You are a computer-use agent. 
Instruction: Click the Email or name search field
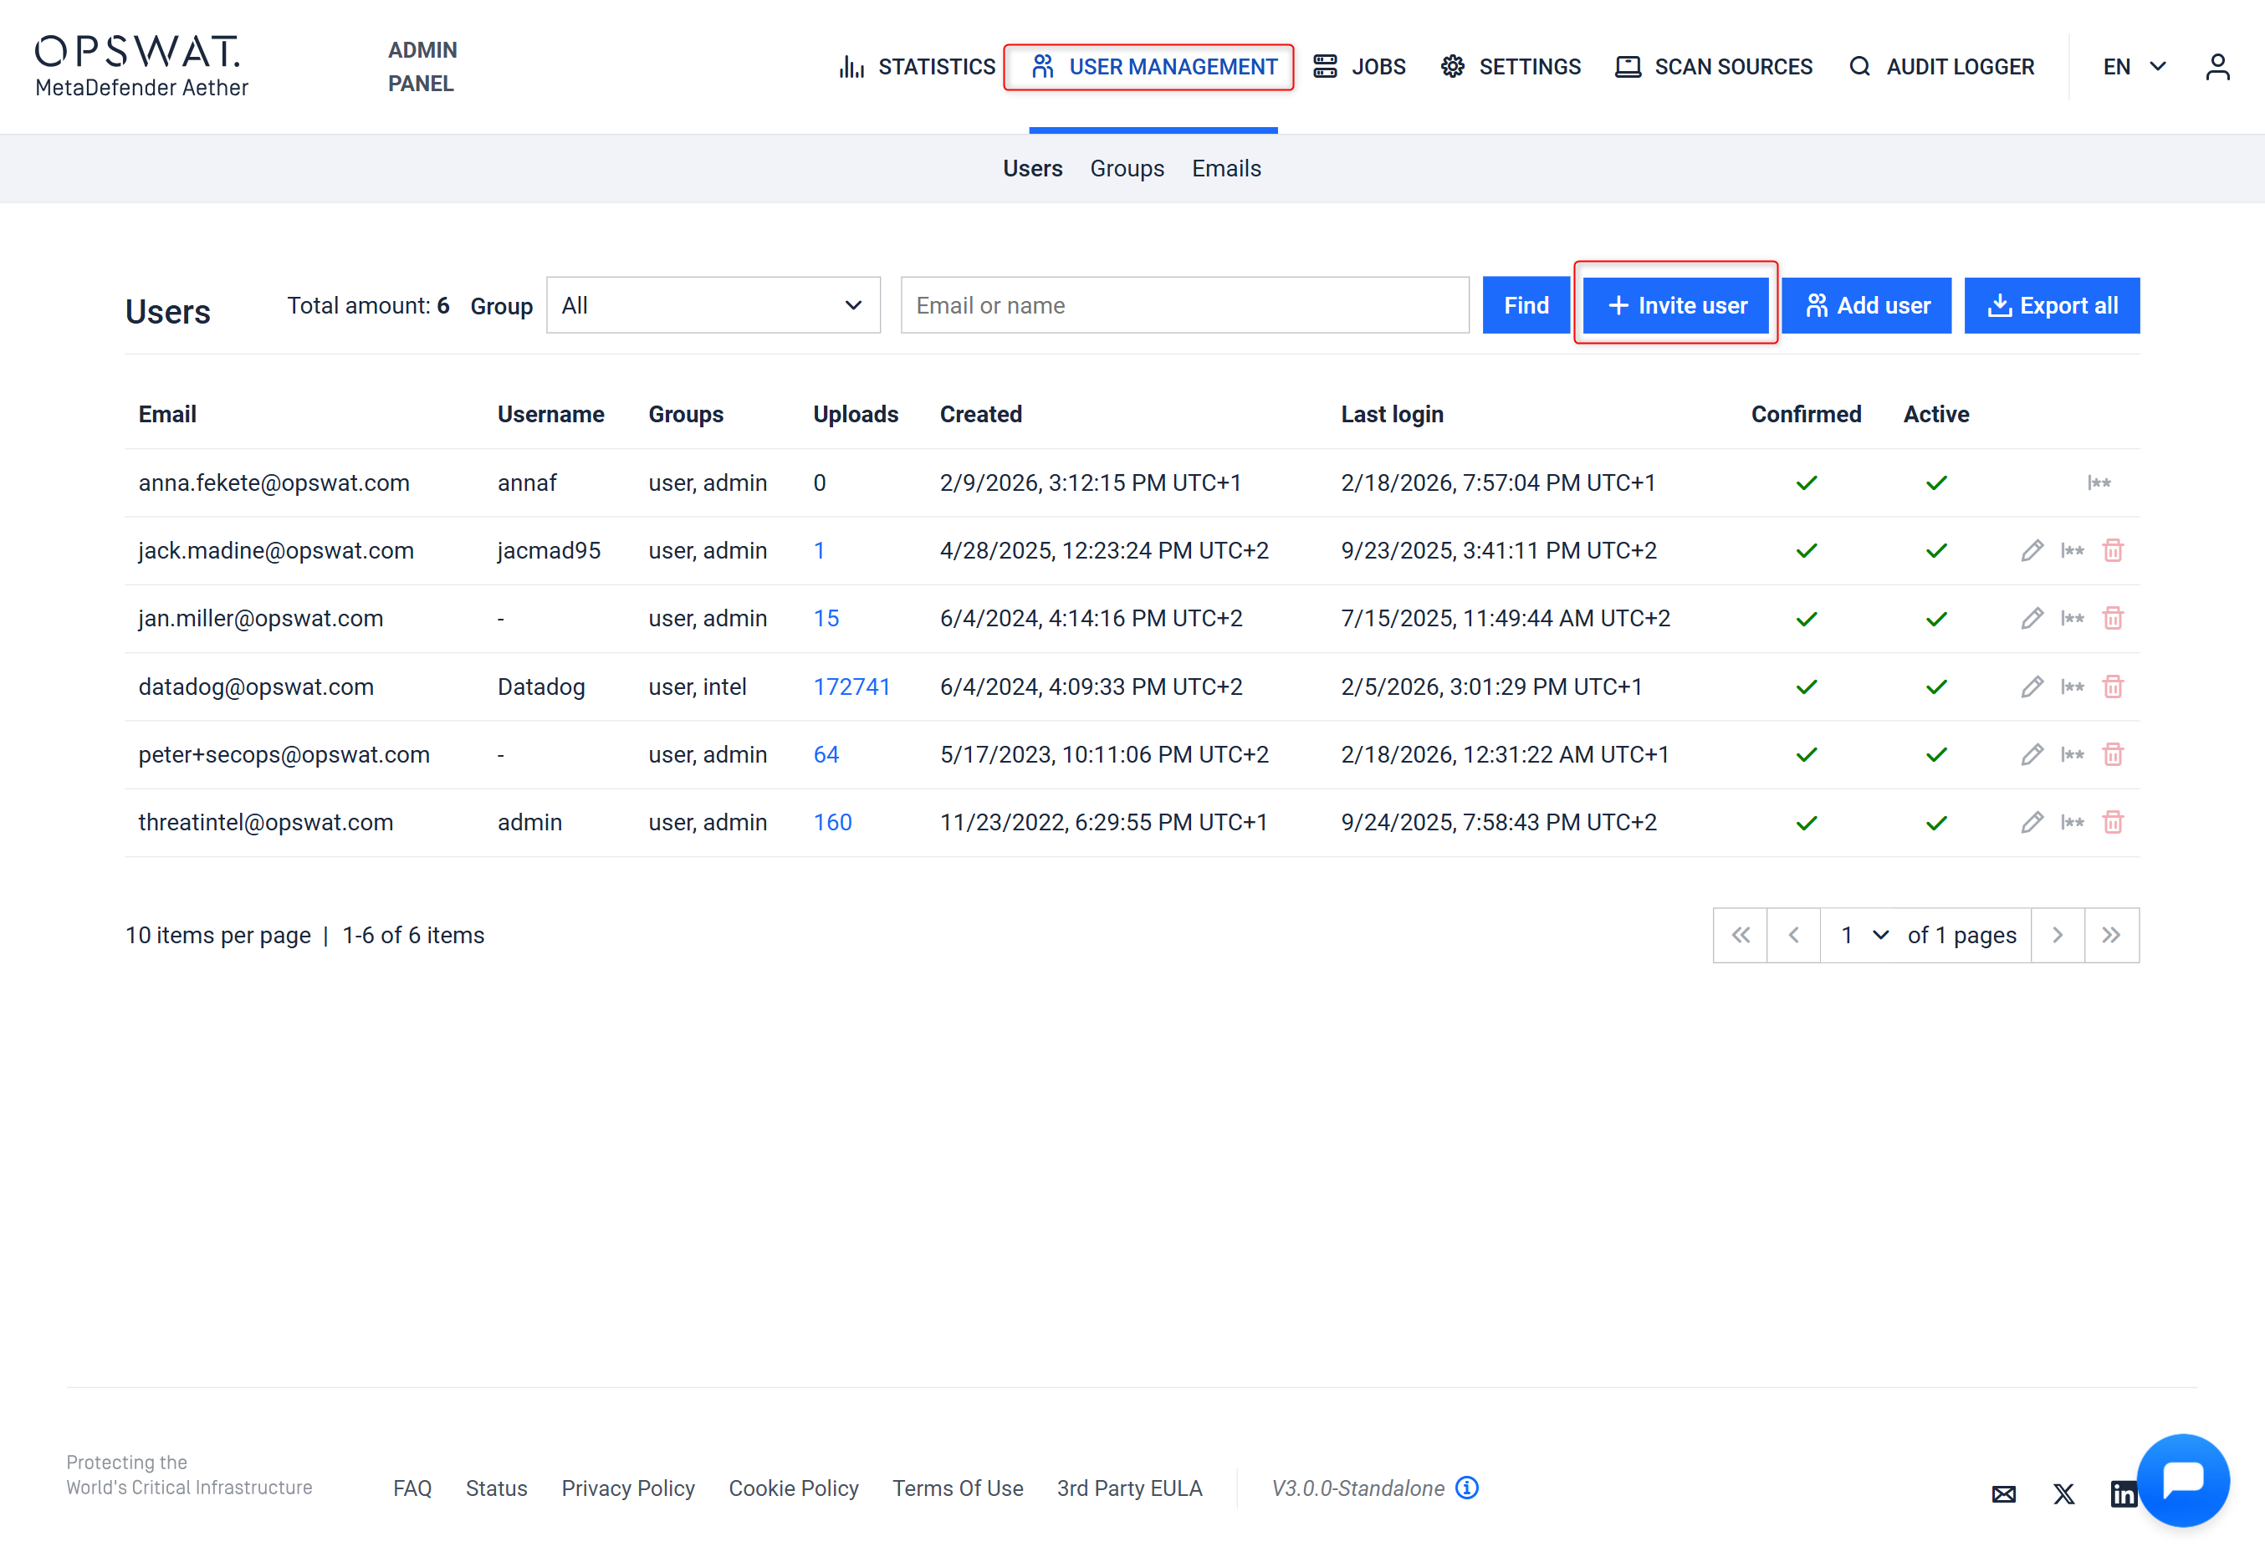point(1184,305)
